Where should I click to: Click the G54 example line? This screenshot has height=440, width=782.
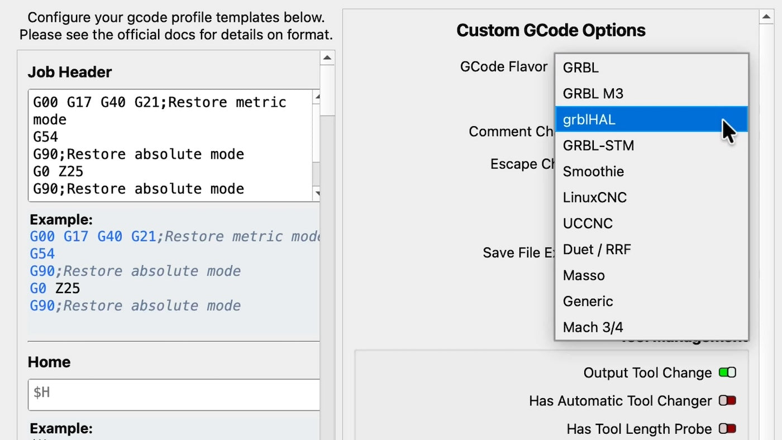pyautogui.click(x=42, y=254)
